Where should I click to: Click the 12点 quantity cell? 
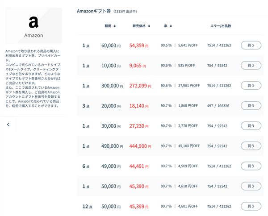click(x=88, y=207)
